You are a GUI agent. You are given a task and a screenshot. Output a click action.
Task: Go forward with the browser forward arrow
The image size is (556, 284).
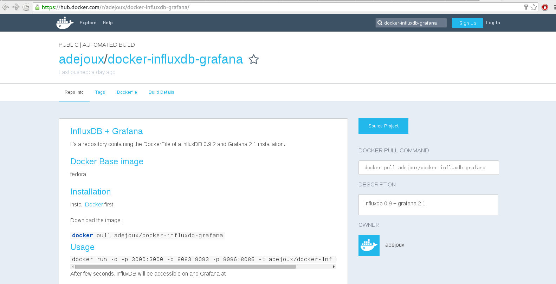[16, 7]
